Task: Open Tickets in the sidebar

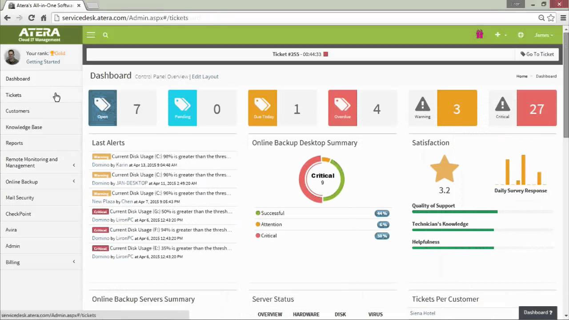Action: (x=13, y=95)
